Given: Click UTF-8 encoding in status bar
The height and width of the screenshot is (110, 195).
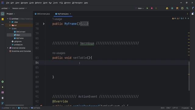Looking at the screenshot, I should coord(175,108).
